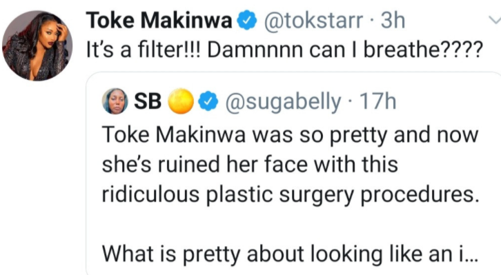501x275 pixels.
Task: Click Toke Makinwa's blue verified badge
Action: [246, 20]
